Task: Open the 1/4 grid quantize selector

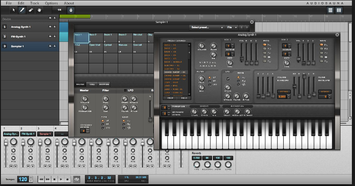Action: coord(59,10)
